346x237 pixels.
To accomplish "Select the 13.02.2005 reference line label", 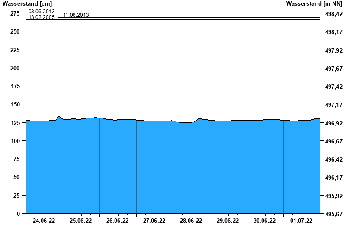I will pyautogui.click(x=42, y=17).
